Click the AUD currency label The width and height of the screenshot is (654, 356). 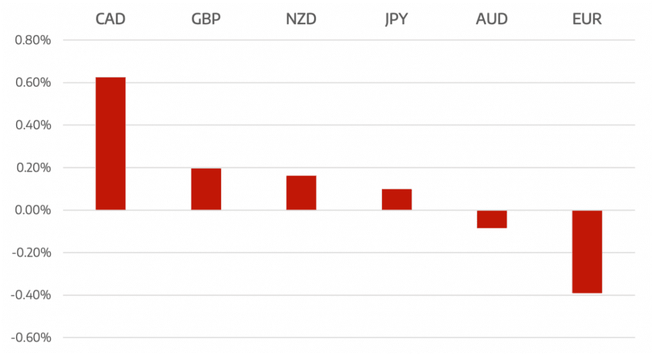pyautogui.click(x=491, y=19)
